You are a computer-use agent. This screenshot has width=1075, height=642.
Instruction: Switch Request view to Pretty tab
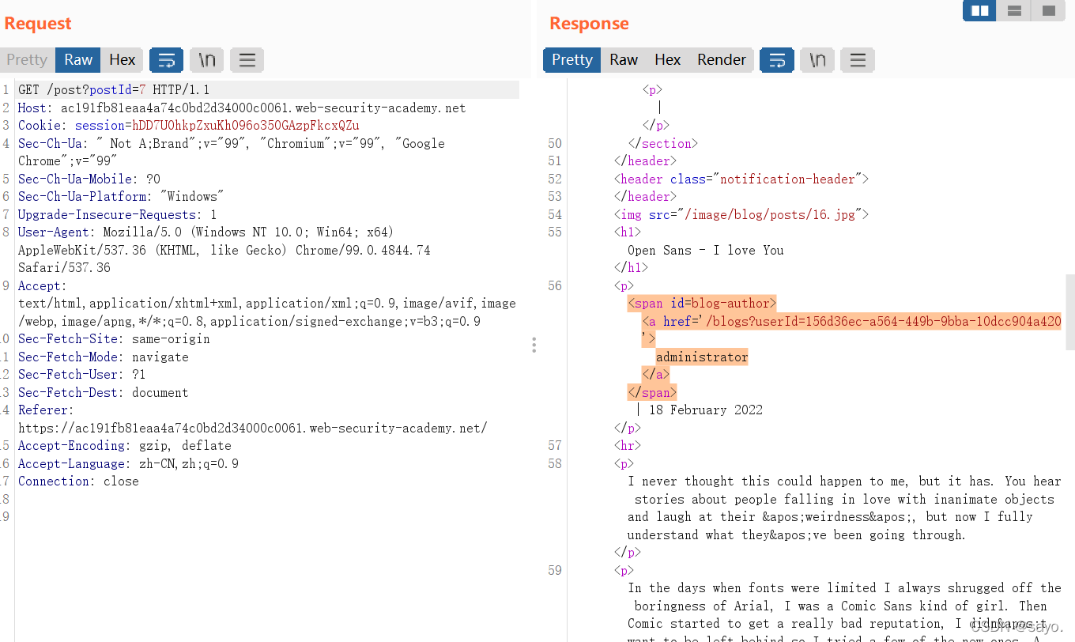[27, 60]
